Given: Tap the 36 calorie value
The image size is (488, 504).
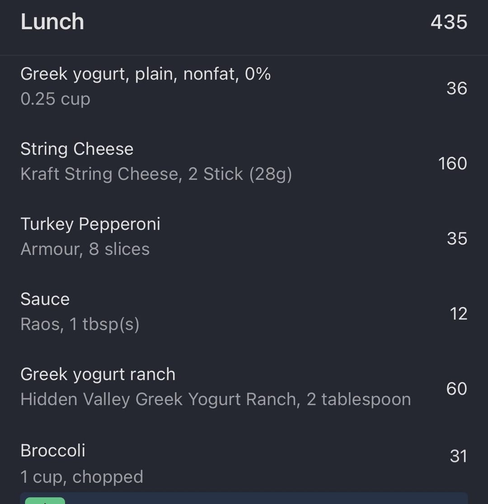Looking at the screenshot, I should (x=457, y=89).
